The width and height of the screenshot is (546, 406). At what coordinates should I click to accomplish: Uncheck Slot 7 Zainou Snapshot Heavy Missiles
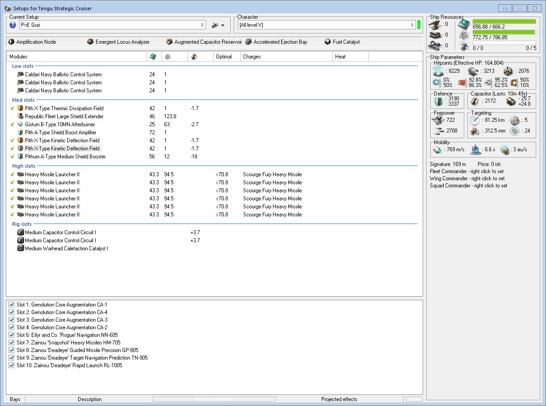[12, 343]
